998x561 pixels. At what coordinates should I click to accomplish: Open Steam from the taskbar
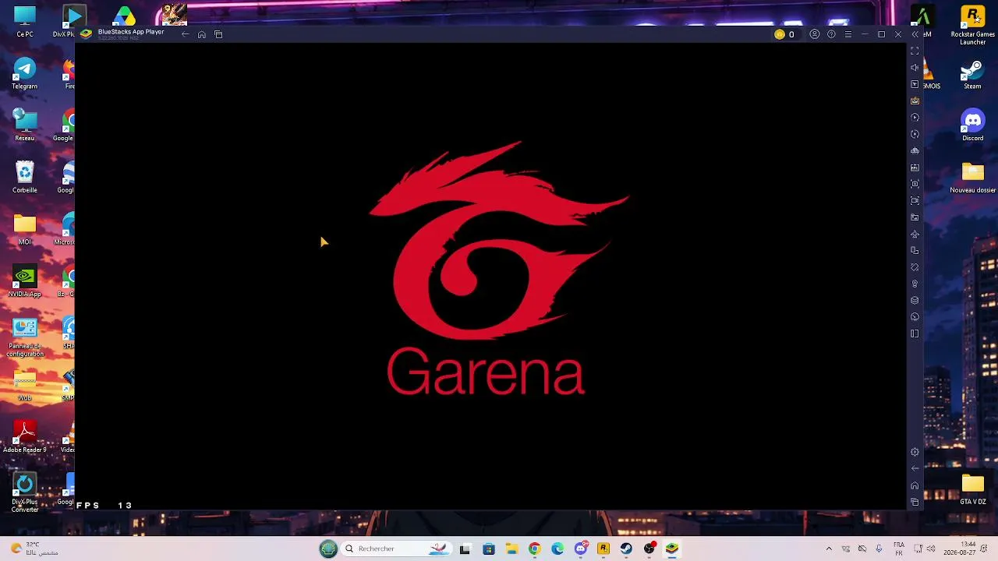click(626, 549)
